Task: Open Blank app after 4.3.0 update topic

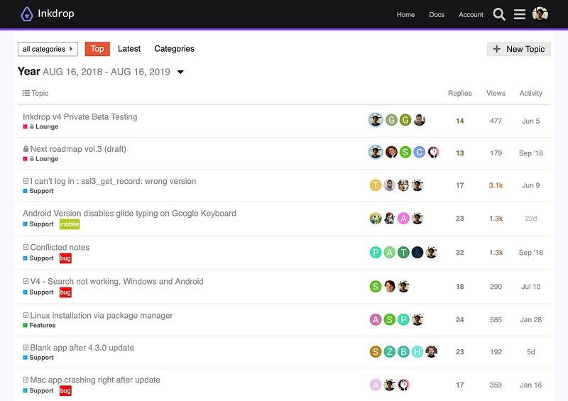Action: (x=82, y=348)
